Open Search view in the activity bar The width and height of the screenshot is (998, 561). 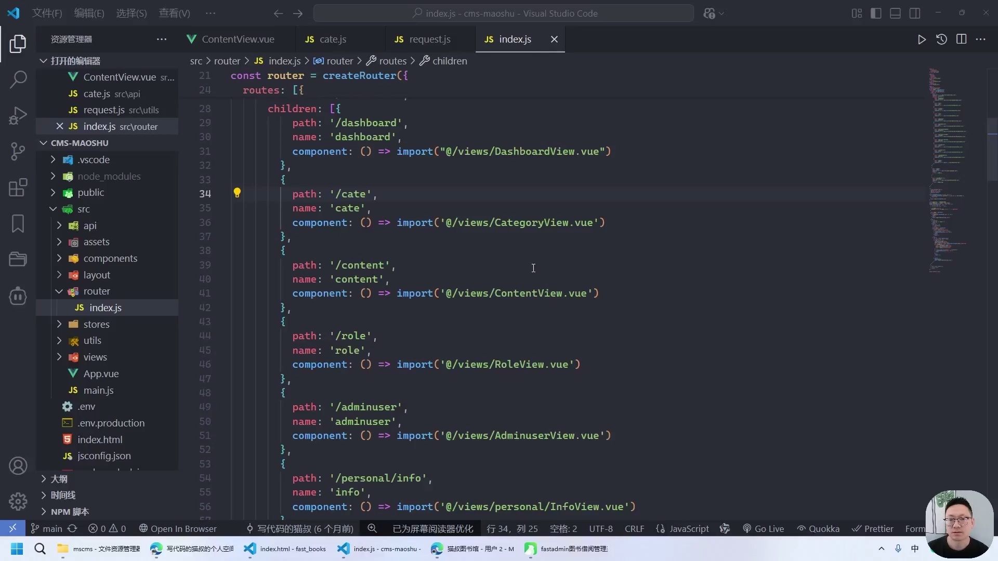tap(18, 79)
